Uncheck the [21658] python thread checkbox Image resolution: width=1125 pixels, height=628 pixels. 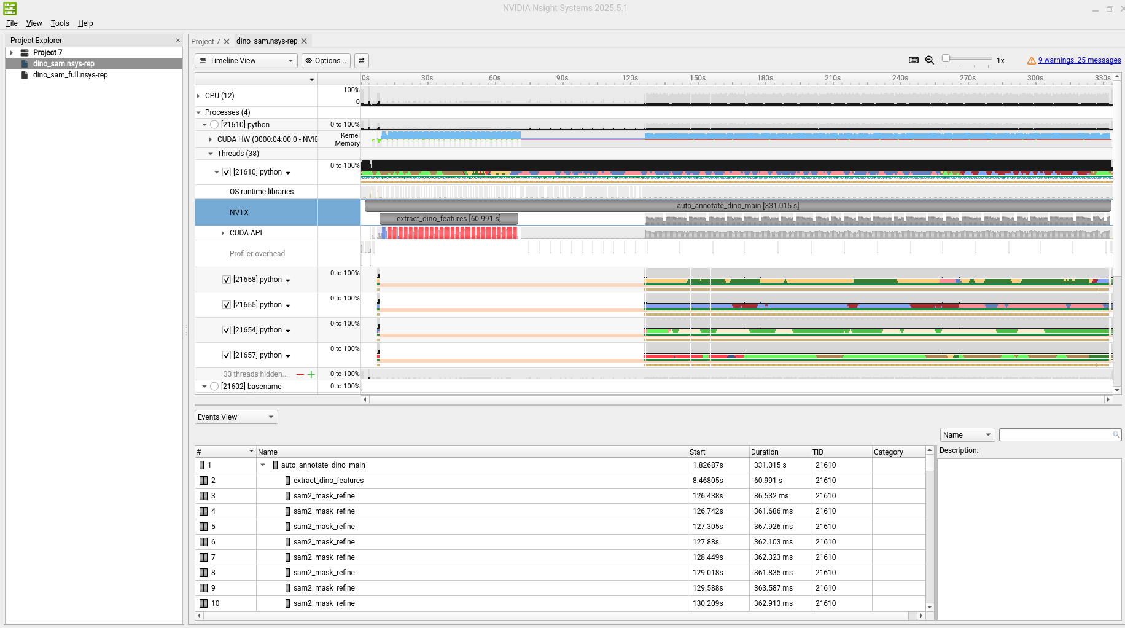(x=227, y=280)
